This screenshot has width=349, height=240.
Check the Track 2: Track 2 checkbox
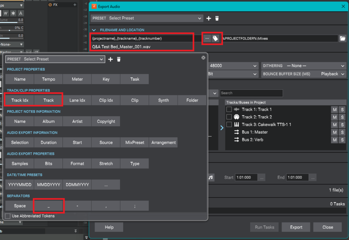[x=229, y=117]
